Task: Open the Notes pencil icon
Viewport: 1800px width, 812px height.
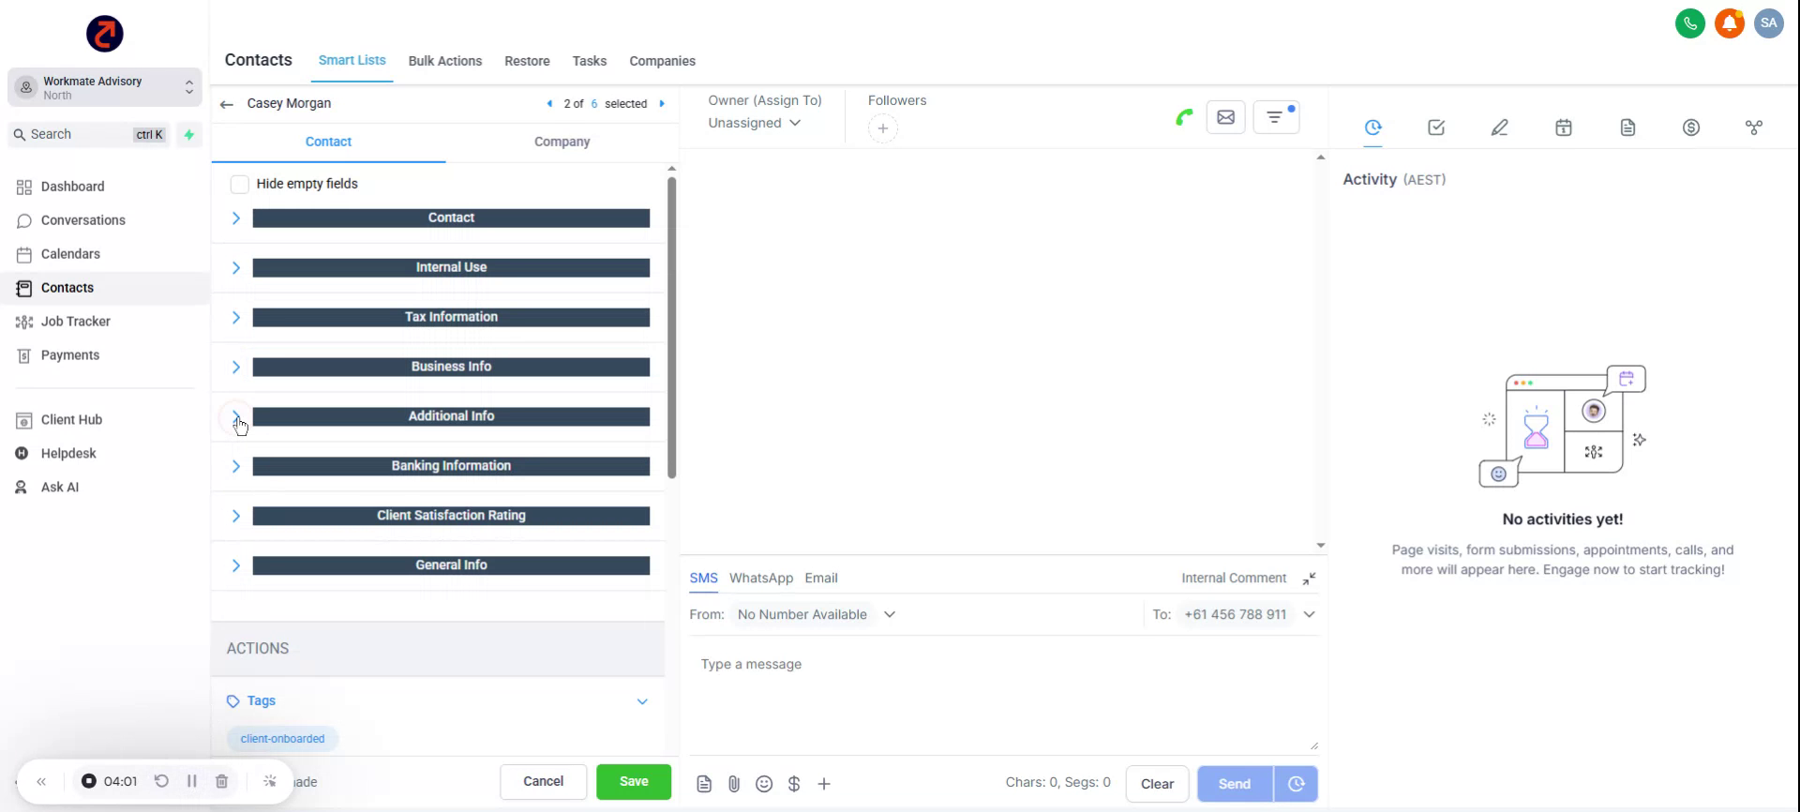Action: click(x=1500, y=128)
